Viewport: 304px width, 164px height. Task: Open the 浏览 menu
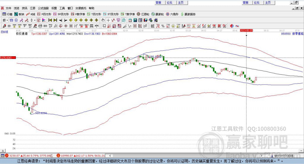click(x=17, y=8)
